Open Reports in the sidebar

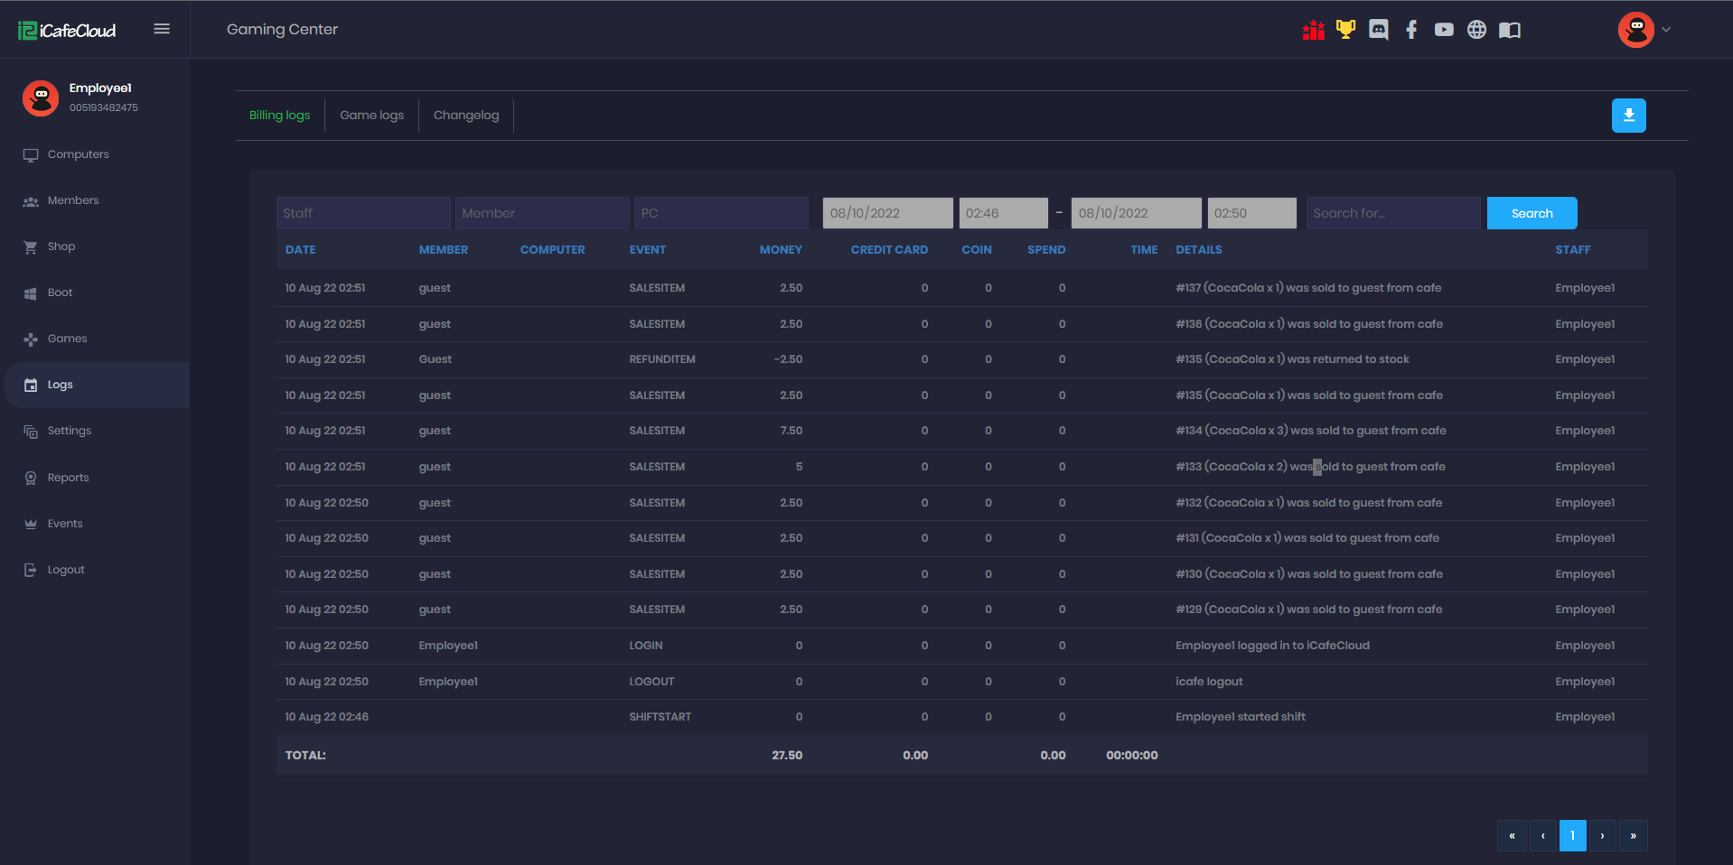pyautogui.click(x=68, y=478)
